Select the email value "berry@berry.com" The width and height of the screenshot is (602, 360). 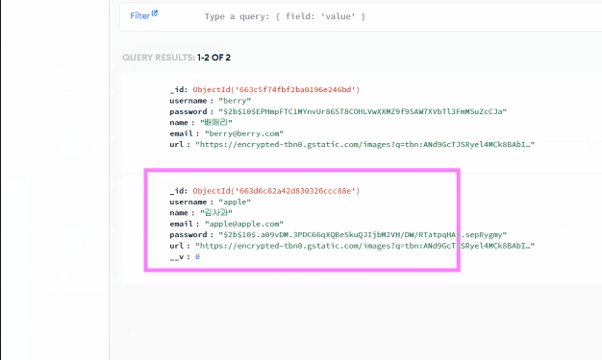pyautogui.click(x=244, y=133)
